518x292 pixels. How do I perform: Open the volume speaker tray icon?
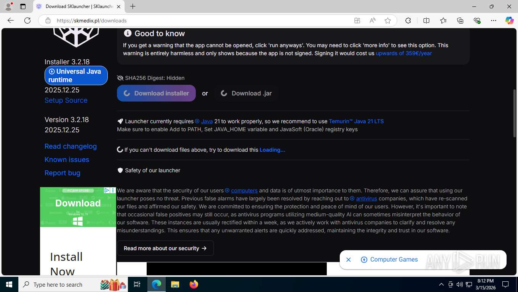(459, 284)
